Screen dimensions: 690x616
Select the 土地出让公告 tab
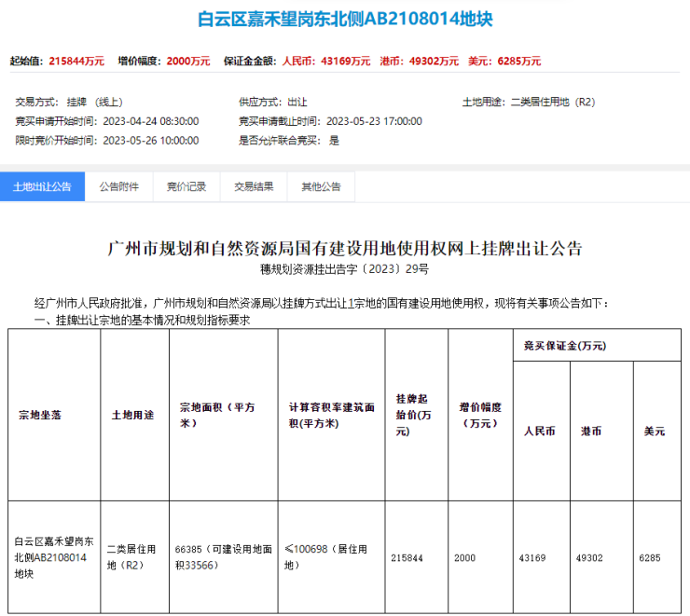click(42, 186)
